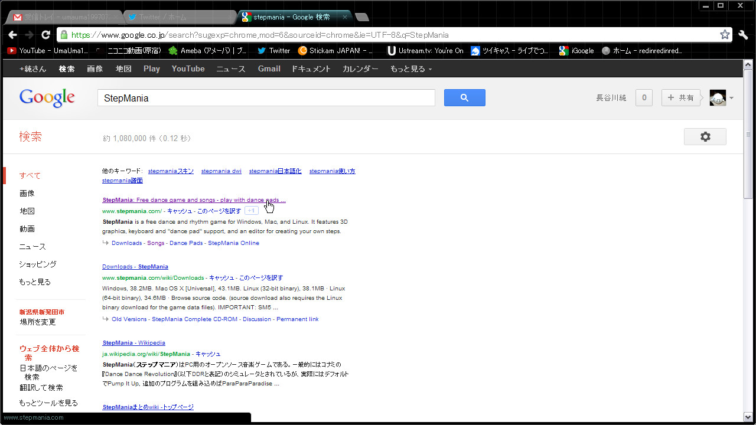Expand もっと見る in the left sidebar
This screenshot has width=756, height=425.
(35, 282)
